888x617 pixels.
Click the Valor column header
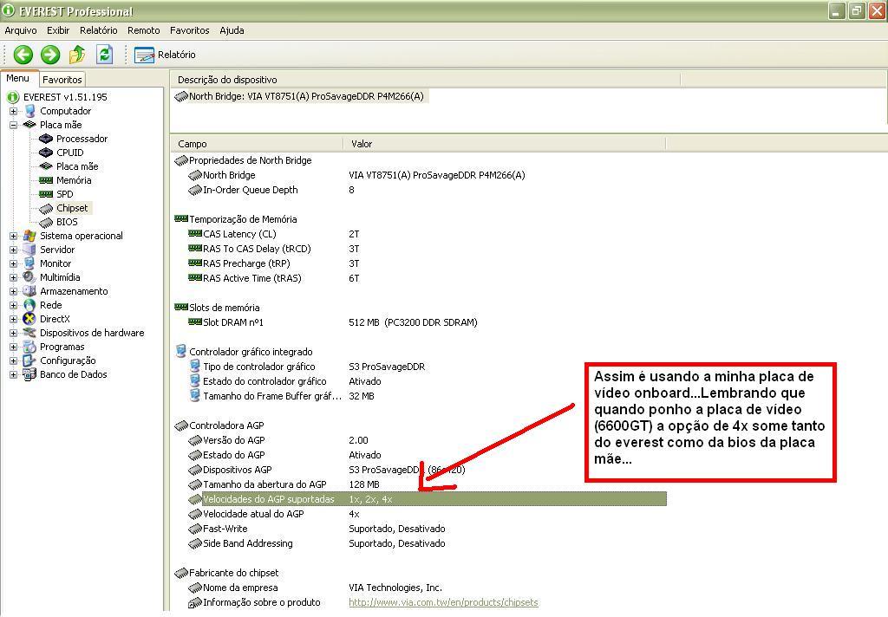504,144
